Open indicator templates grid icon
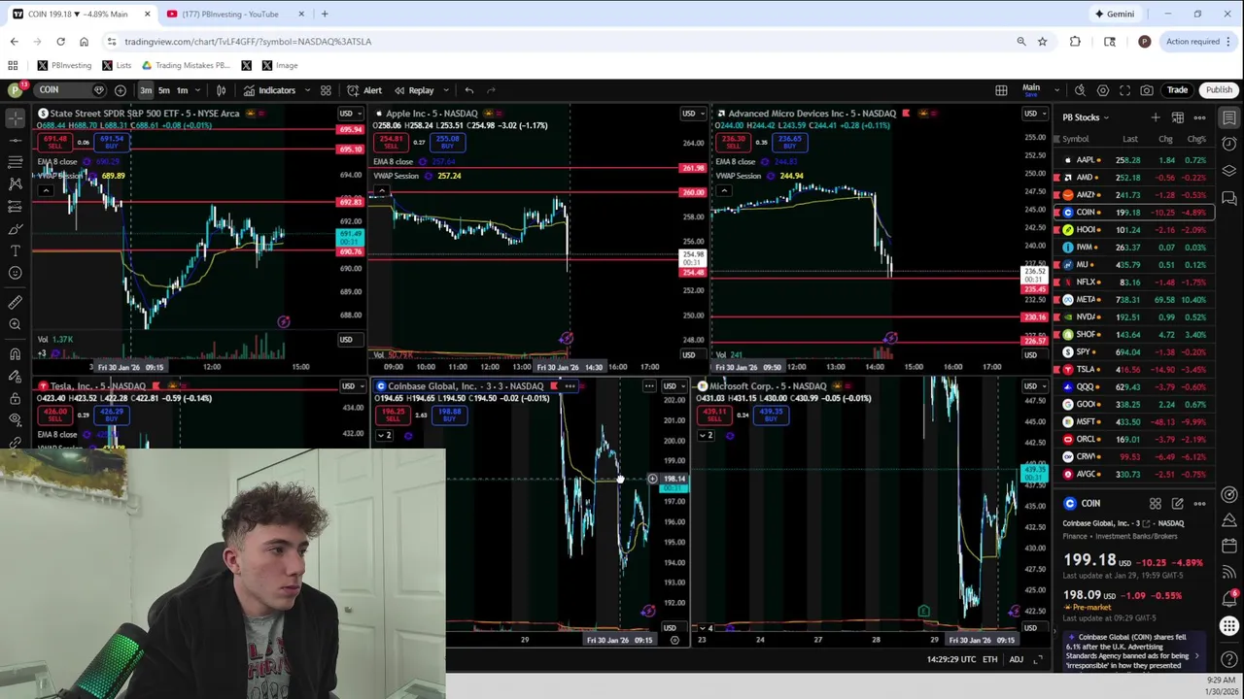Viewport: 1244px width, 699px height. pos(326,90)
